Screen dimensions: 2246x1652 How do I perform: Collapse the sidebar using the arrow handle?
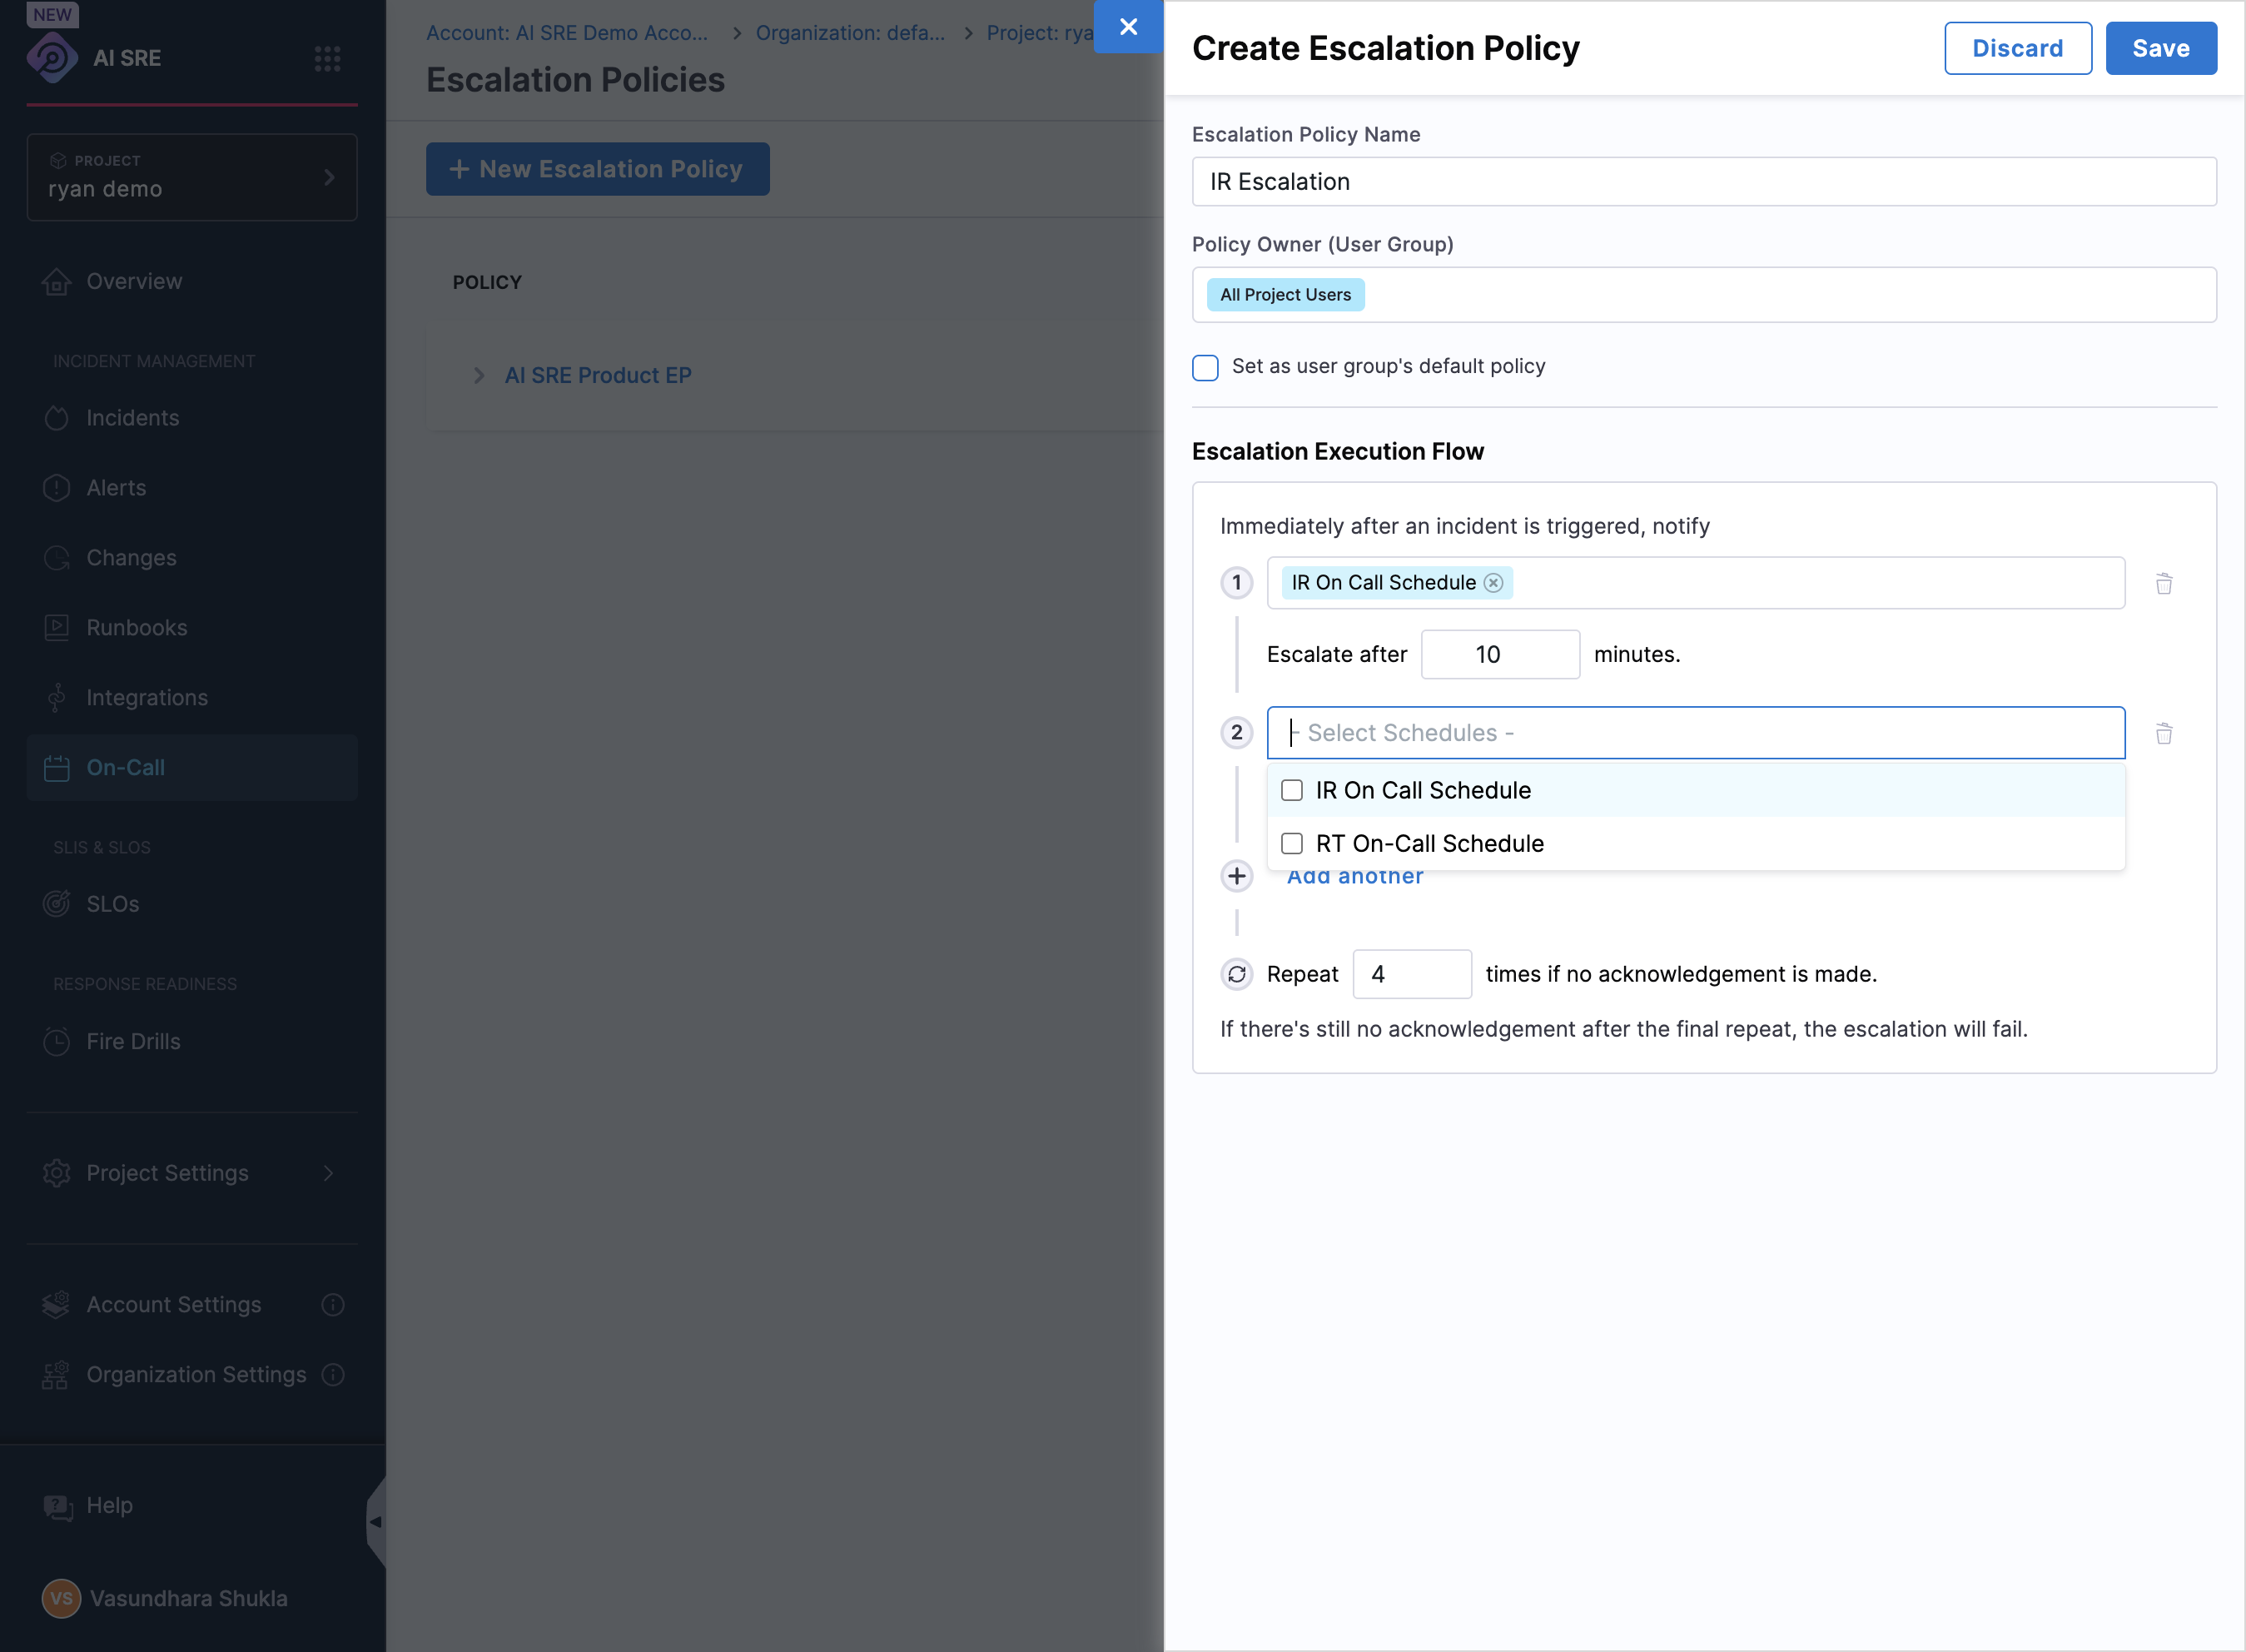[x=375, y=1522]
